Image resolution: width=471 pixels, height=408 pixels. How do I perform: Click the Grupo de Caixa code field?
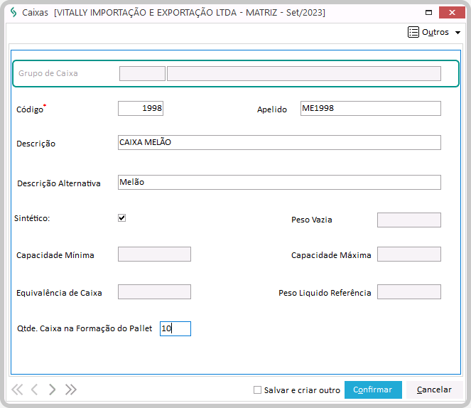(x=142, y=74)
